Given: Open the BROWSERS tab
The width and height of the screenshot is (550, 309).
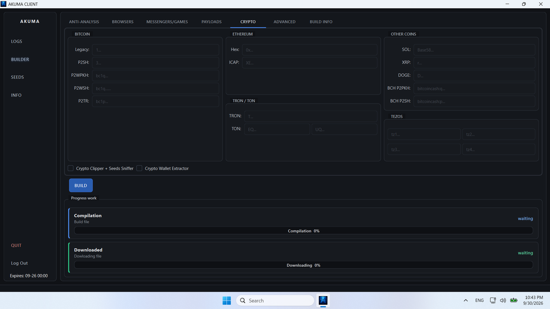Looking at the screenshot, I should 123,22.
